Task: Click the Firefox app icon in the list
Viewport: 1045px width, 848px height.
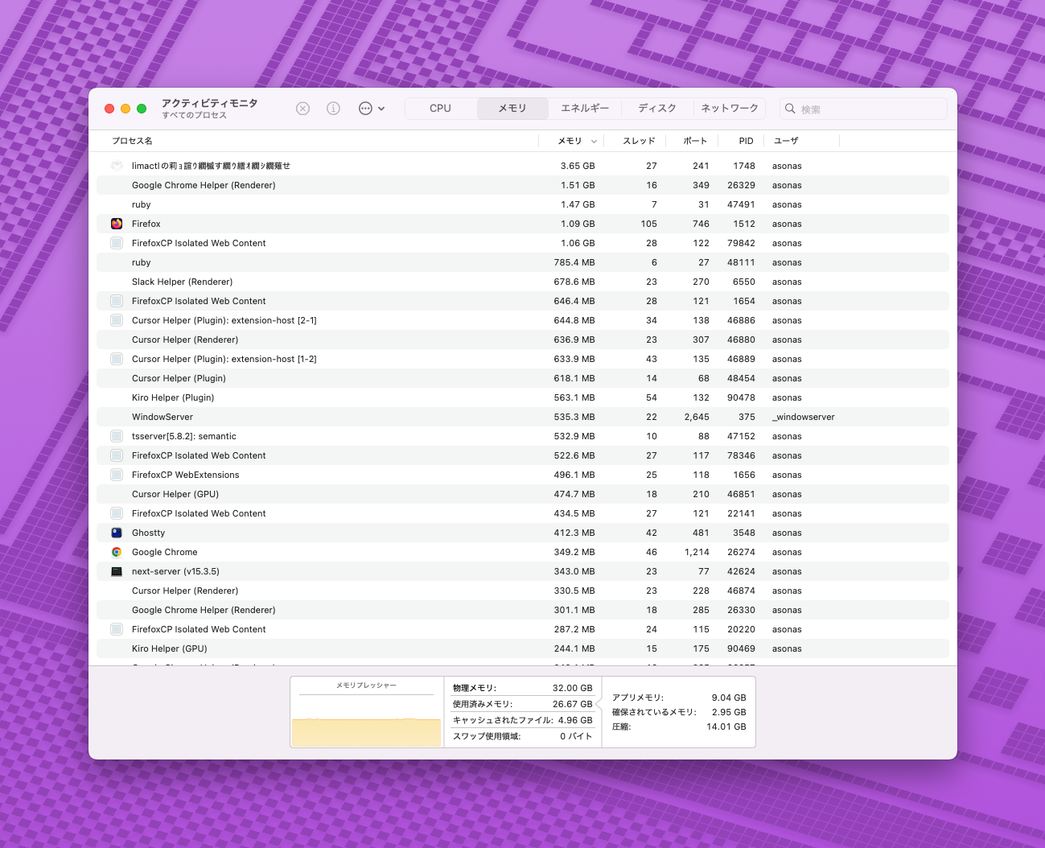Action: click(117, 224)
